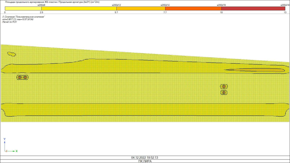Click the s200d16 legend label
The width and height of the screenshot is (290, 163).
[221, 5]
